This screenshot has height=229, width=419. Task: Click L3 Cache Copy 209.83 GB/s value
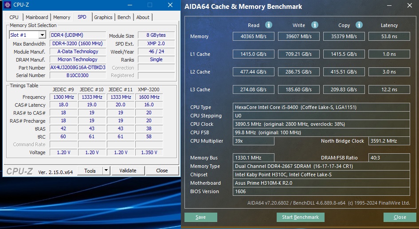point(344,89)
